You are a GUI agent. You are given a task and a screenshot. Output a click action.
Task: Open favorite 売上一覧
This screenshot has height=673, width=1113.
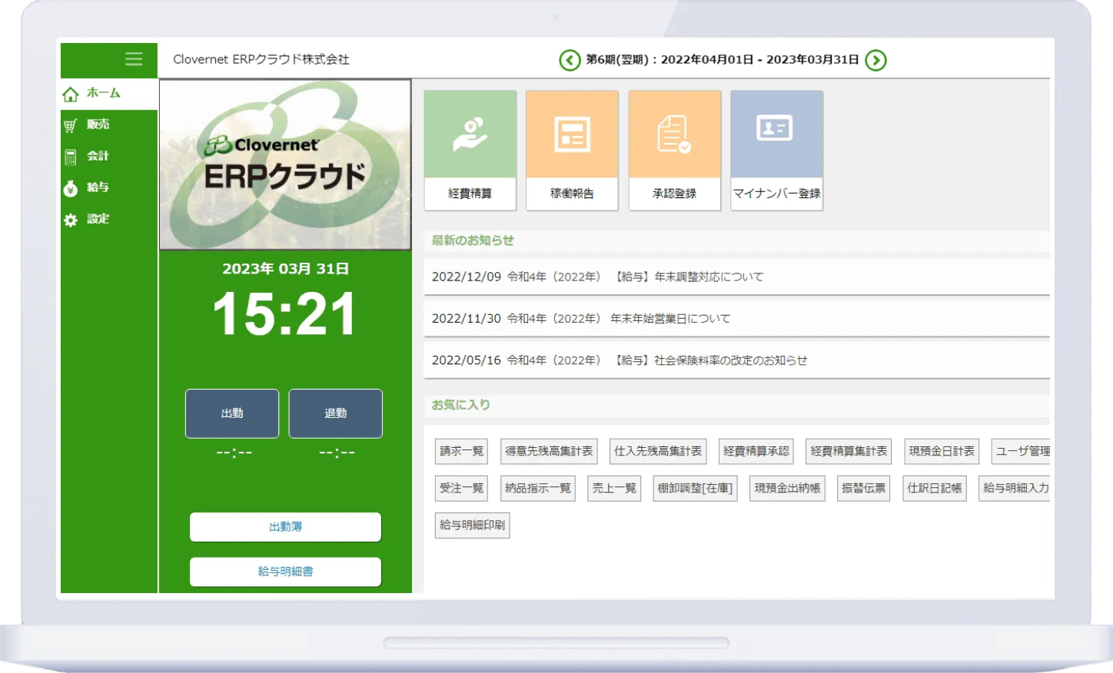614,488
